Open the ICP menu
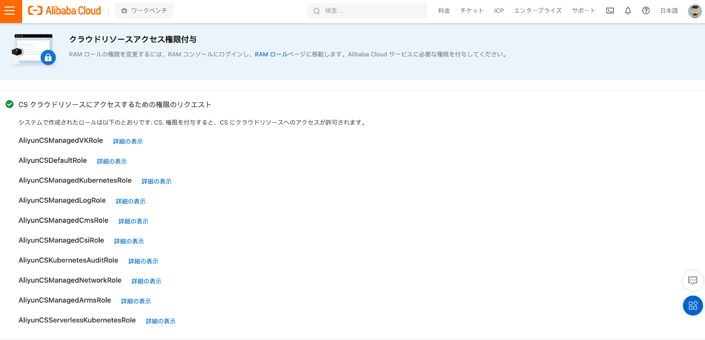The height and width of the screenshot is (340, 705). (x=499, y=11)
